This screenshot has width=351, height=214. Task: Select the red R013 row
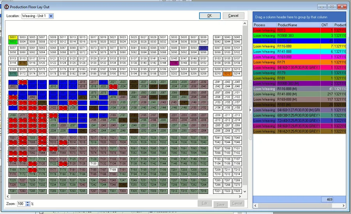tap(300, 30)
